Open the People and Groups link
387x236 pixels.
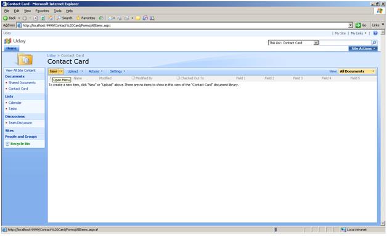click(21, 136)
